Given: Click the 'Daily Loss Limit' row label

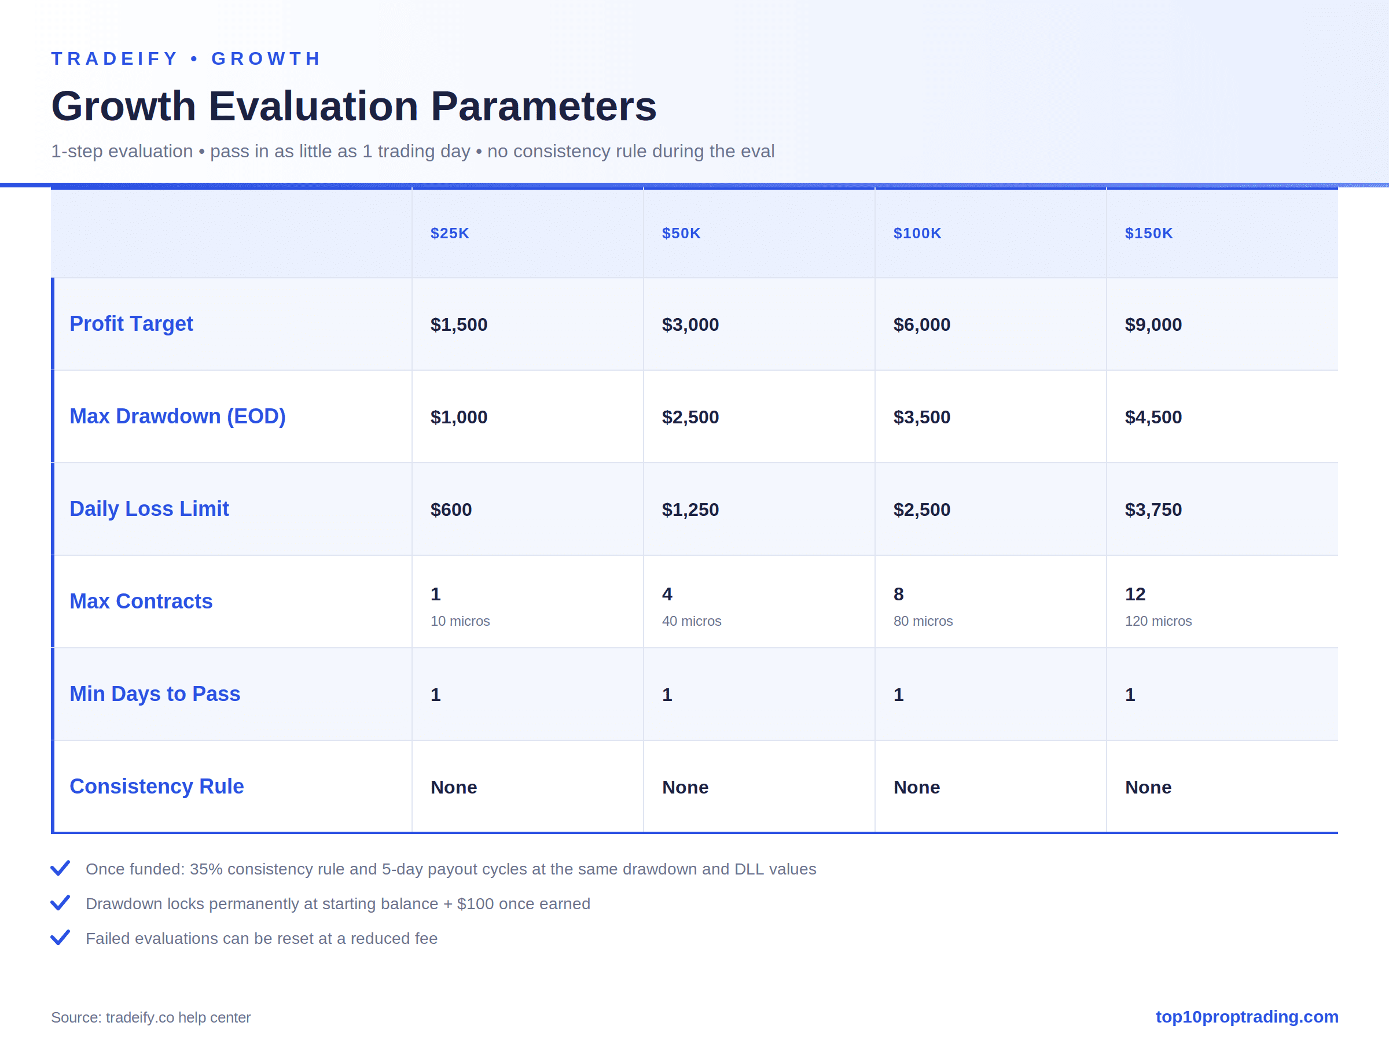Looking at the screenshot, I should [x=149, y=509].
